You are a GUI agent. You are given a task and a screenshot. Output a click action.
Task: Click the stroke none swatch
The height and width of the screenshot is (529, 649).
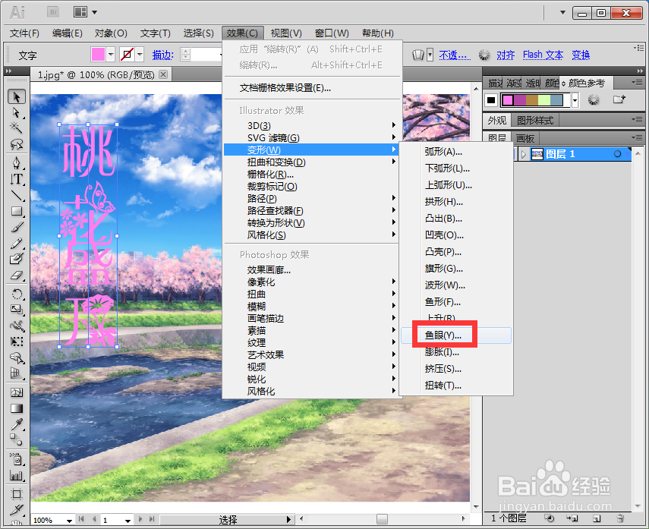click(127, 54)
